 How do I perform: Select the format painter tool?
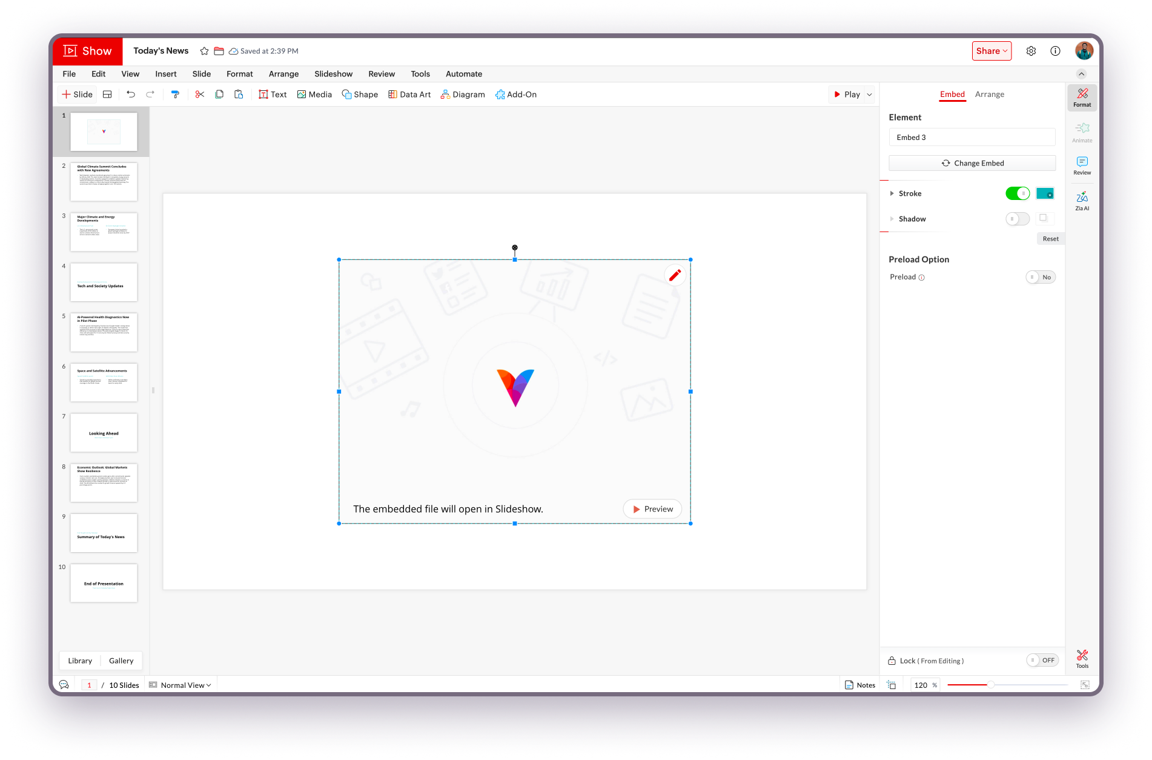pos(175,95)
